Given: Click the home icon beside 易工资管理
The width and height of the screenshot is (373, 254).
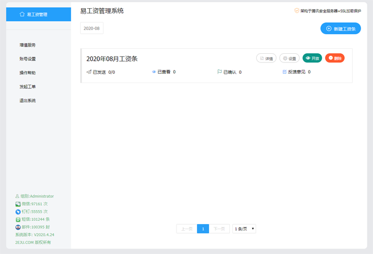Looking at the screenshot, I should coord(22,15).
